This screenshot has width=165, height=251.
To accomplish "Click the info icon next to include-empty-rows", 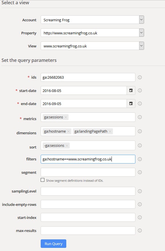I will (x=140, y=204).
